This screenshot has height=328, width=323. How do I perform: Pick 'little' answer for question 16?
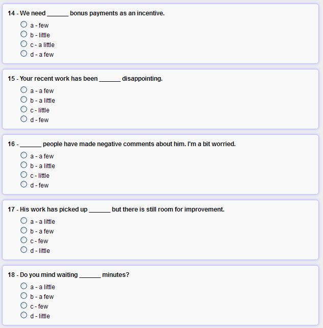click(24, 175)
